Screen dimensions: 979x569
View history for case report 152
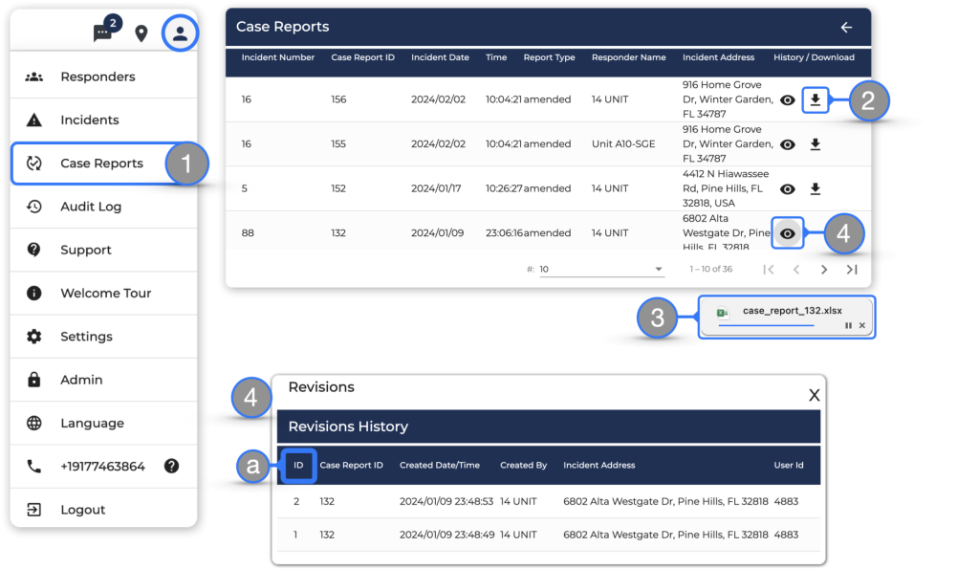(x=788, y=188)
